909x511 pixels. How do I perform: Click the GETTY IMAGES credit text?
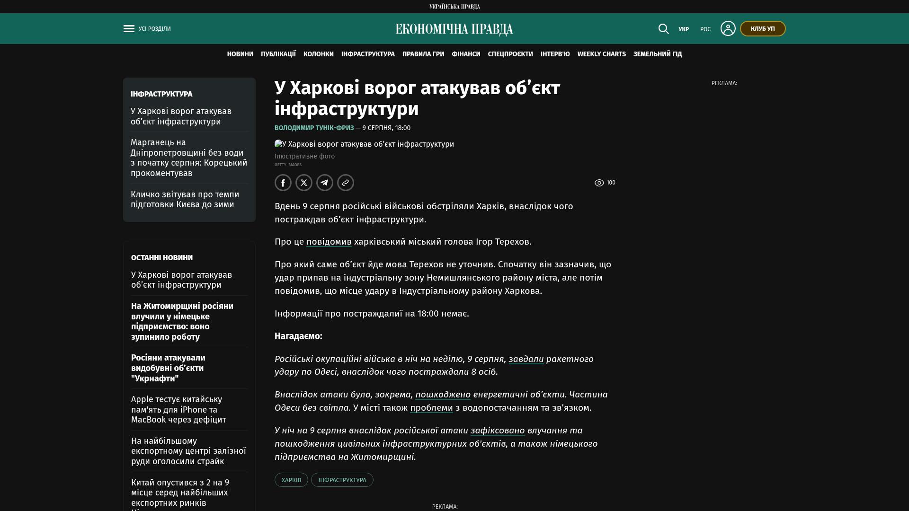pyautogui.click(x=288, y=165)
